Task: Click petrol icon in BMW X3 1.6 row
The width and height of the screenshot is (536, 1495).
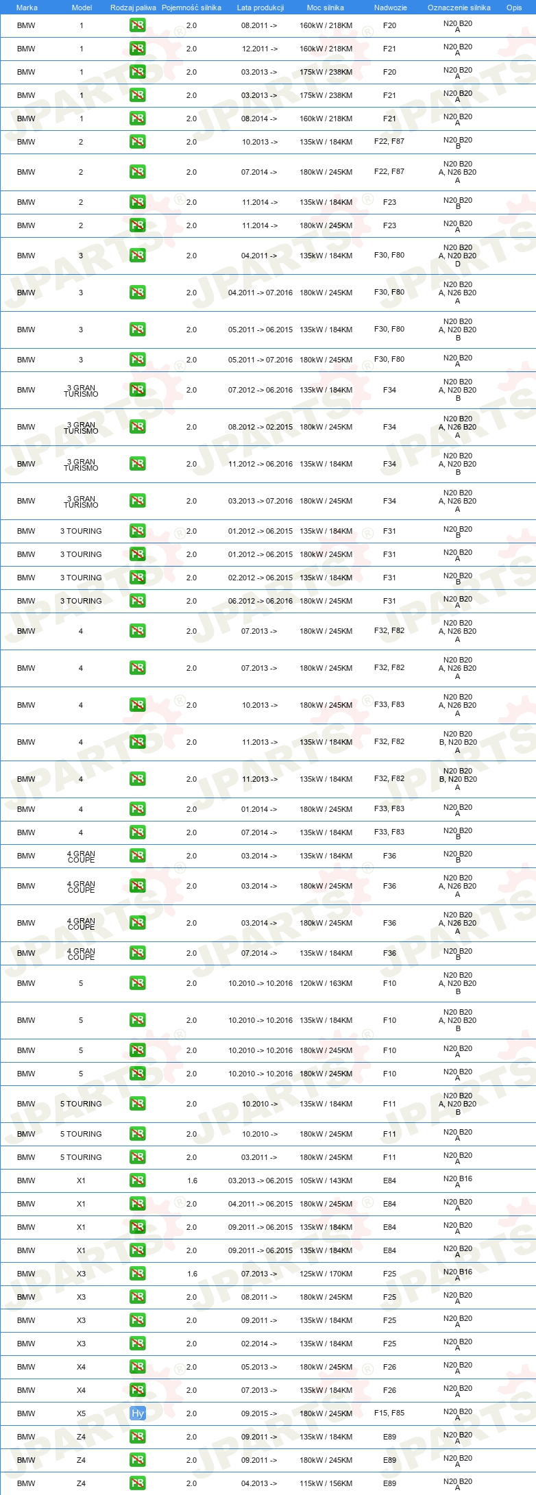Action: point(138,1274)
